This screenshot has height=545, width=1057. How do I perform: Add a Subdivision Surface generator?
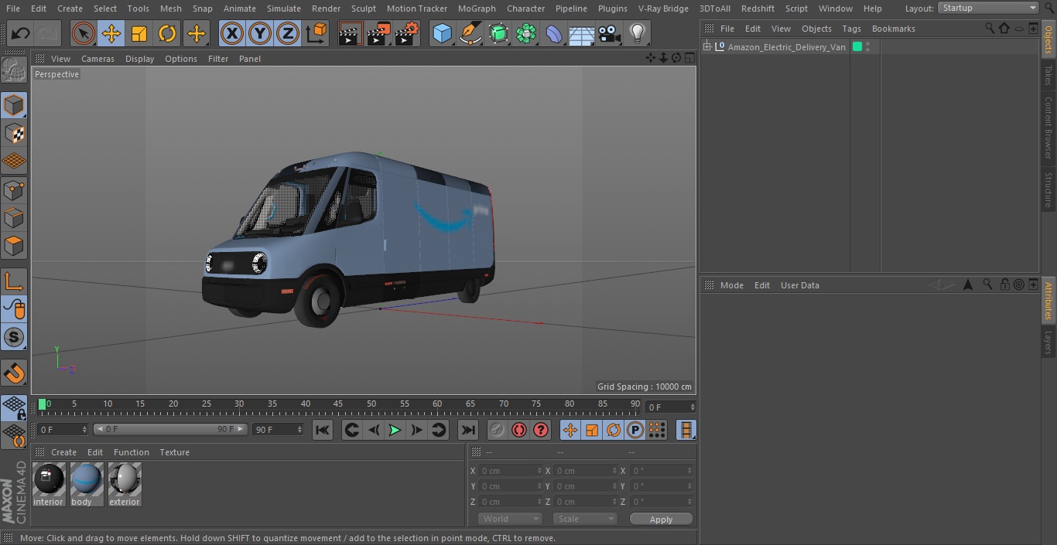[498, 33]
